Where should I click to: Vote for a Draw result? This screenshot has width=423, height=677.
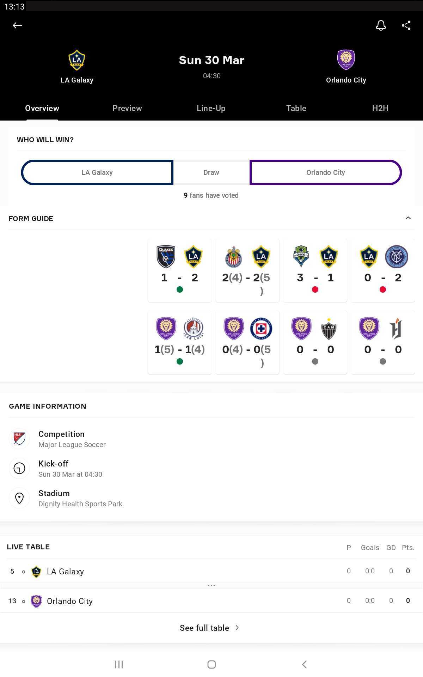point(211,172)
